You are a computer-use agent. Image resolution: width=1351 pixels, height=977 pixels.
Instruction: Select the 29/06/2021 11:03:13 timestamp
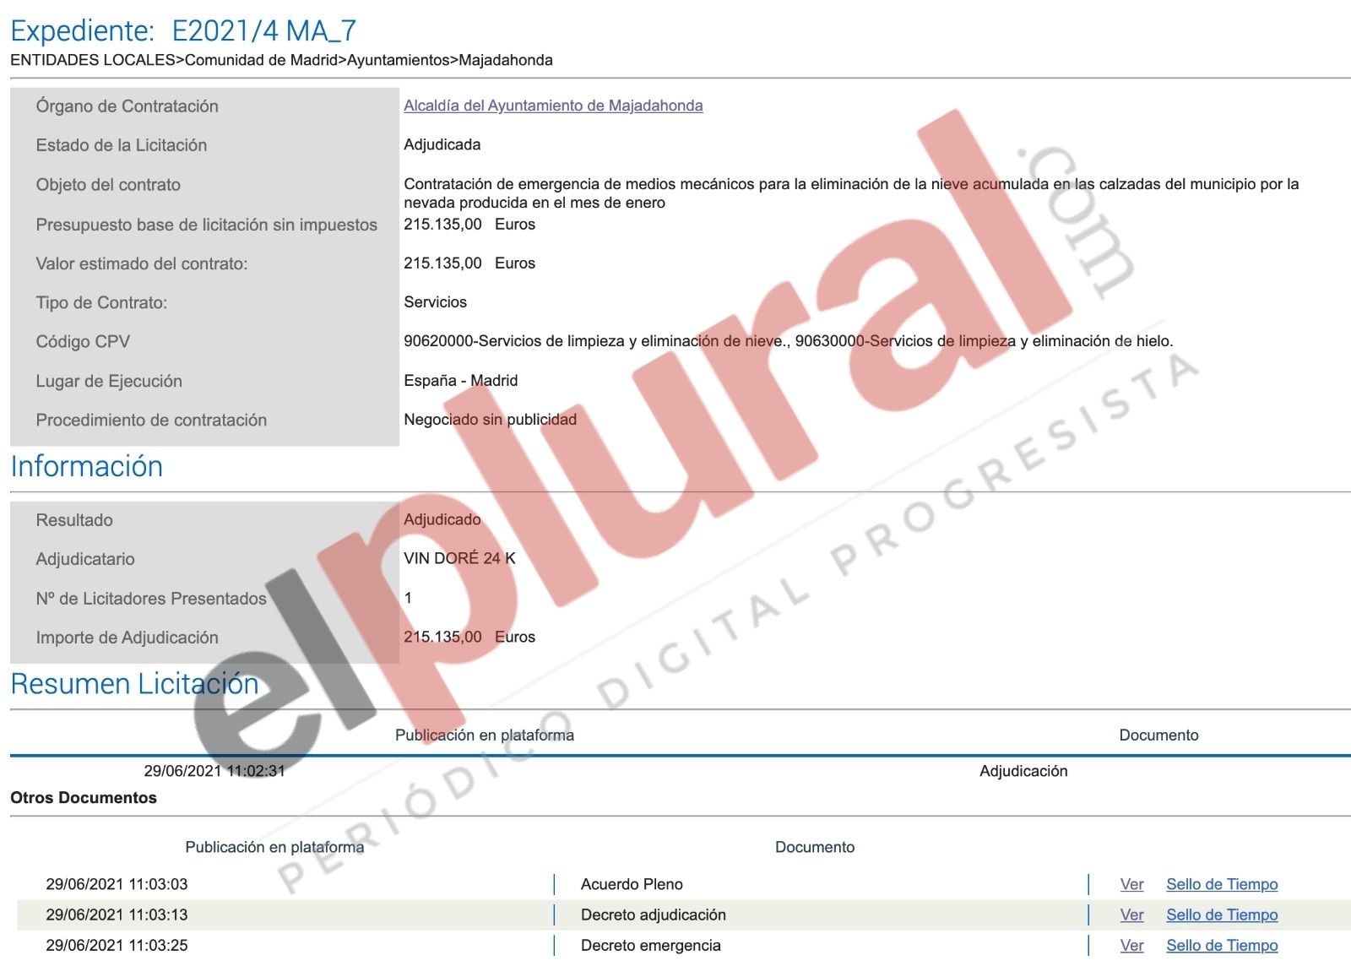(x=117, y=915)
